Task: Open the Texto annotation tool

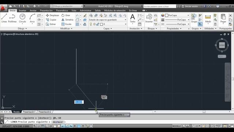Action: pyautogui.click(x=132, y=18)
